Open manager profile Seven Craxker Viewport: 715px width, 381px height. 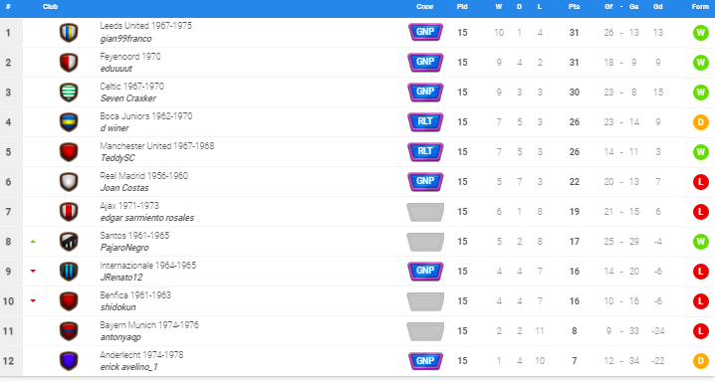128,98
